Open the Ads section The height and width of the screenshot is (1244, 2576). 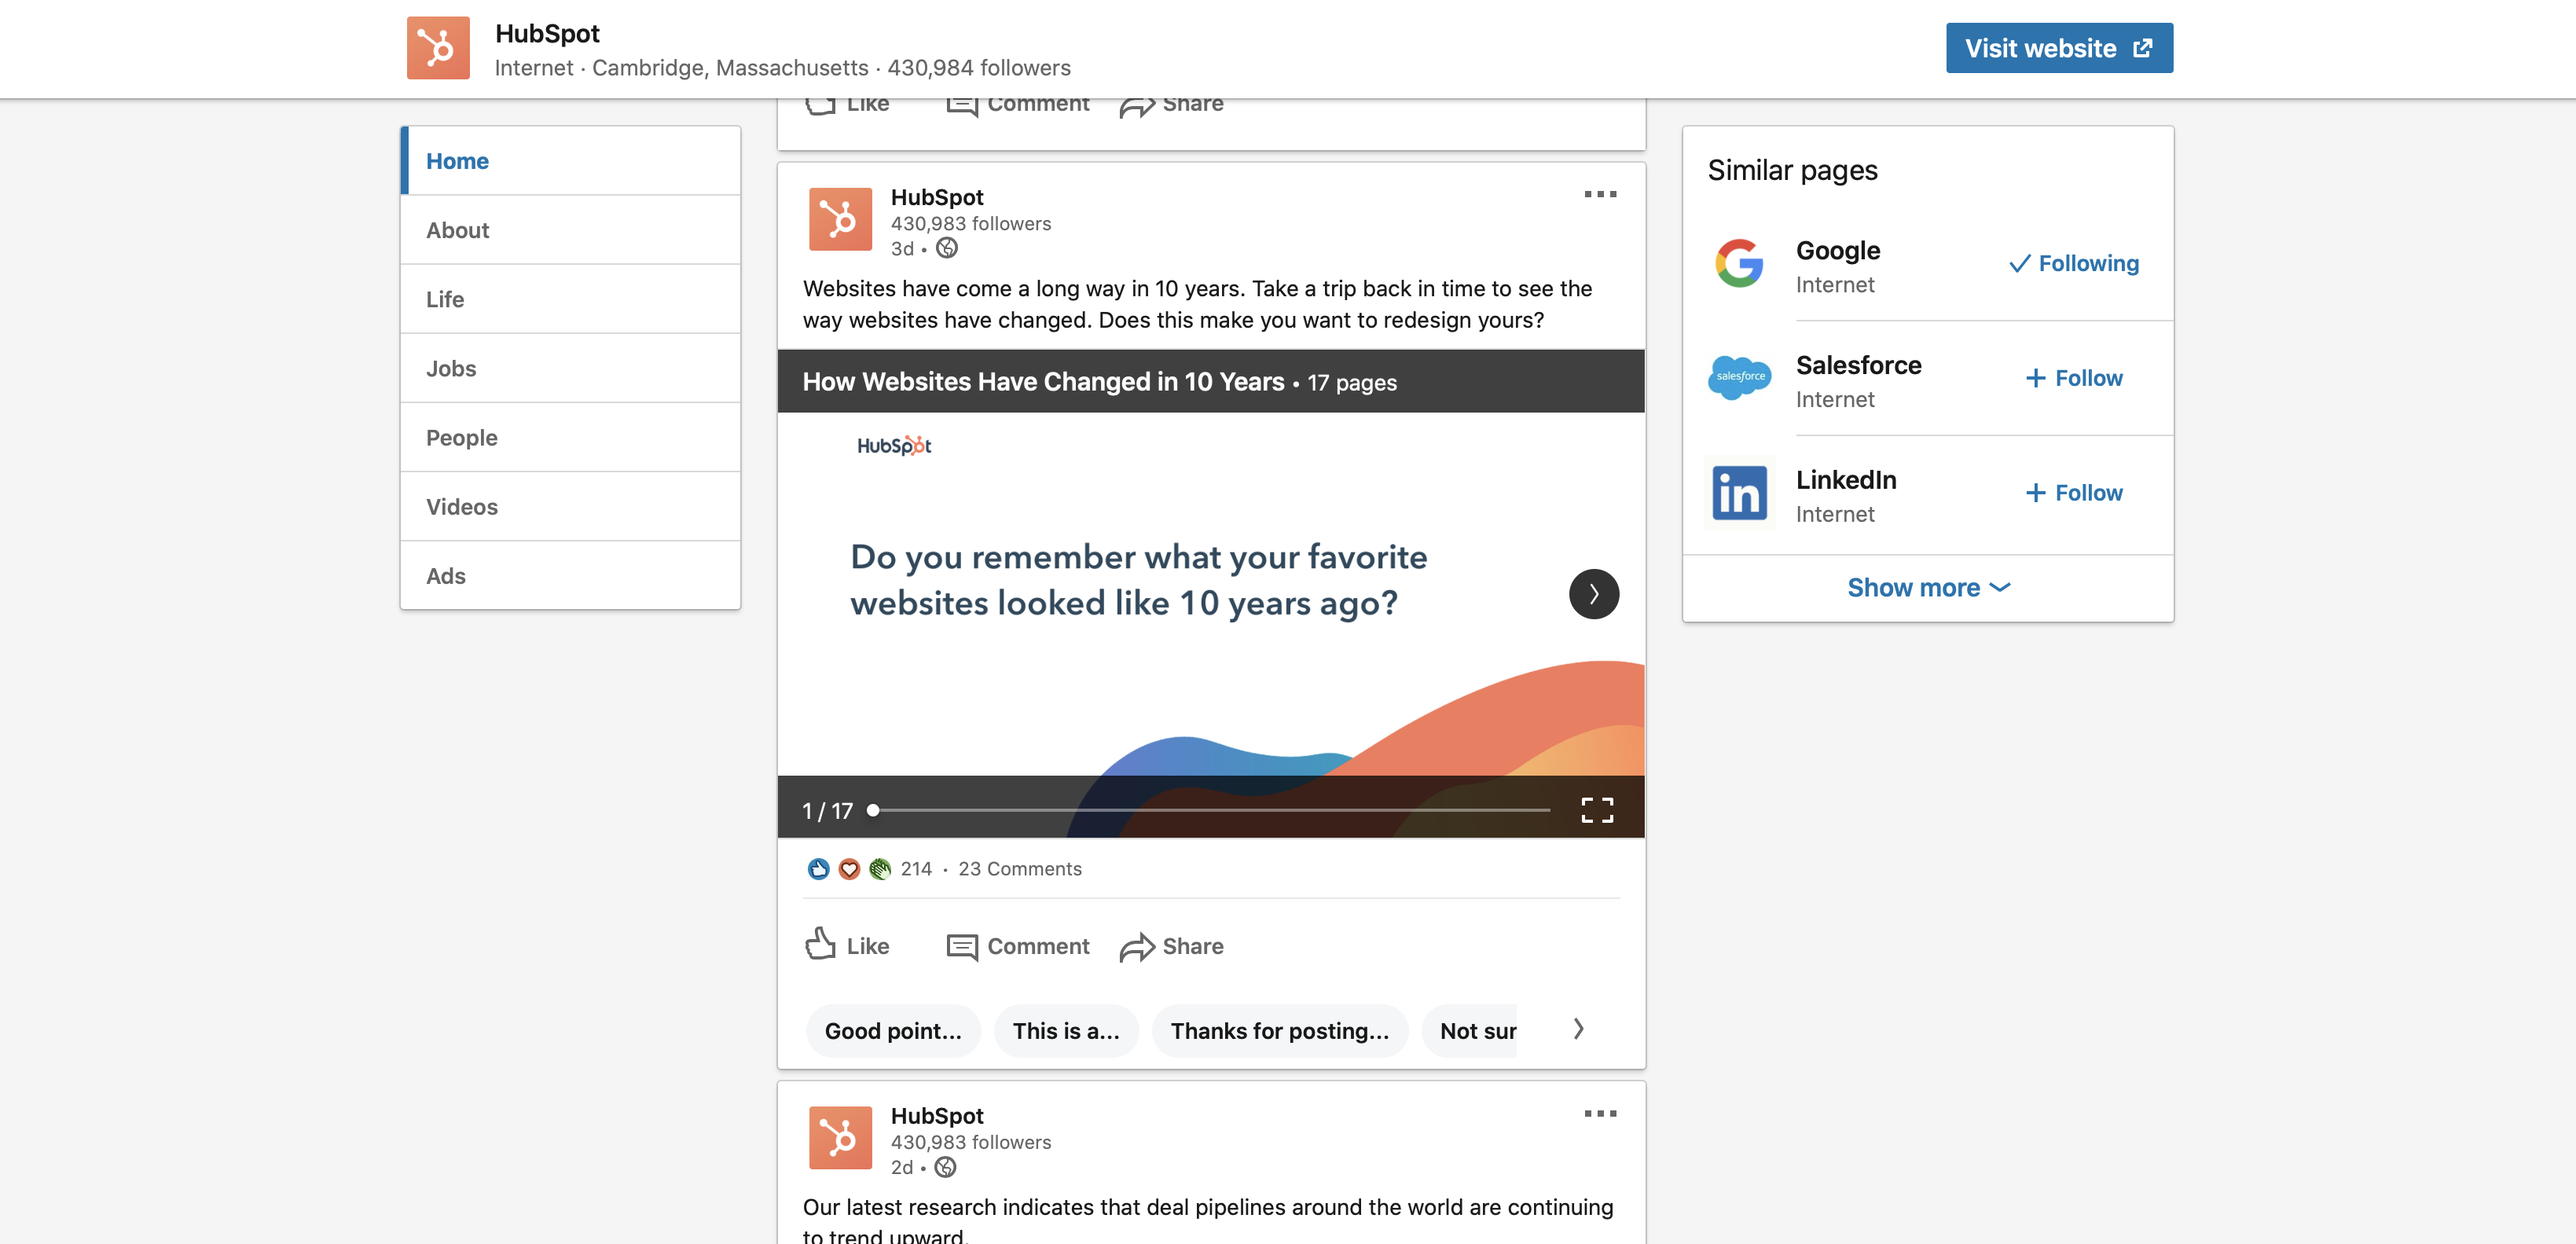click(x=570, y=575)
